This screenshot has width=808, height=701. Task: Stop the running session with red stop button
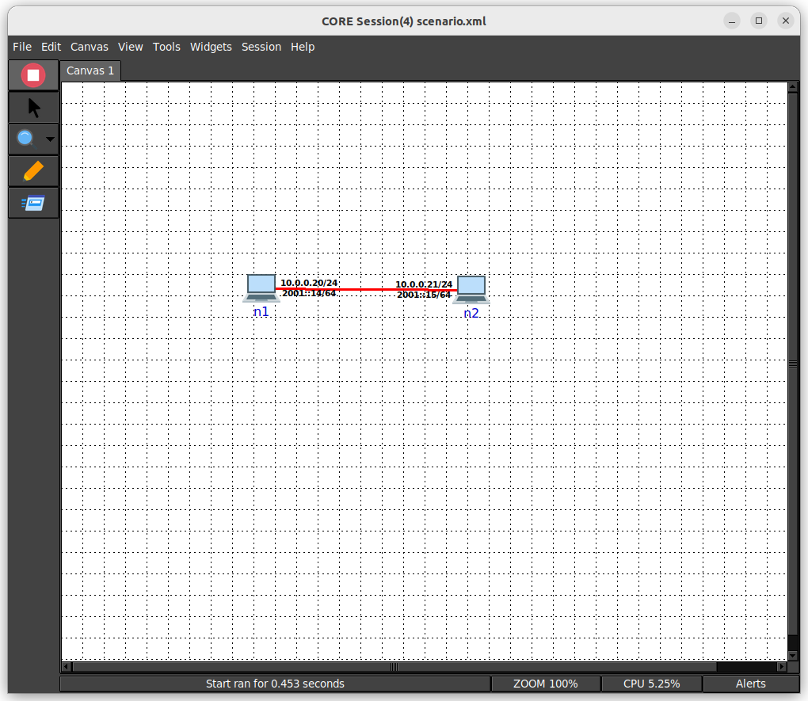click(33, 75)
